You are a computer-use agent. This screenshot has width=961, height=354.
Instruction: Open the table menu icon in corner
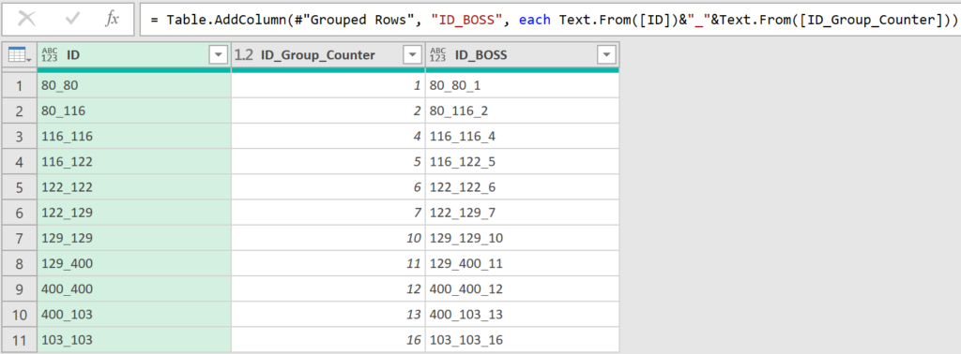[x=19, y=55]
